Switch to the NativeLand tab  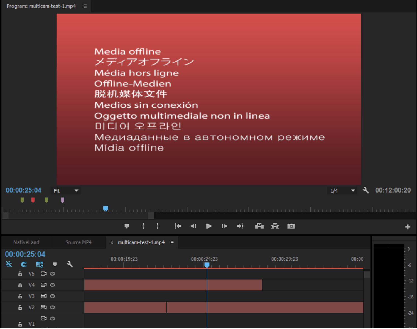coord(26,242)
